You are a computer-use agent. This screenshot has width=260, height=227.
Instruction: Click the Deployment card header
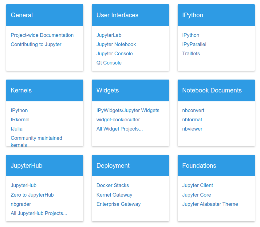point(130,166)
